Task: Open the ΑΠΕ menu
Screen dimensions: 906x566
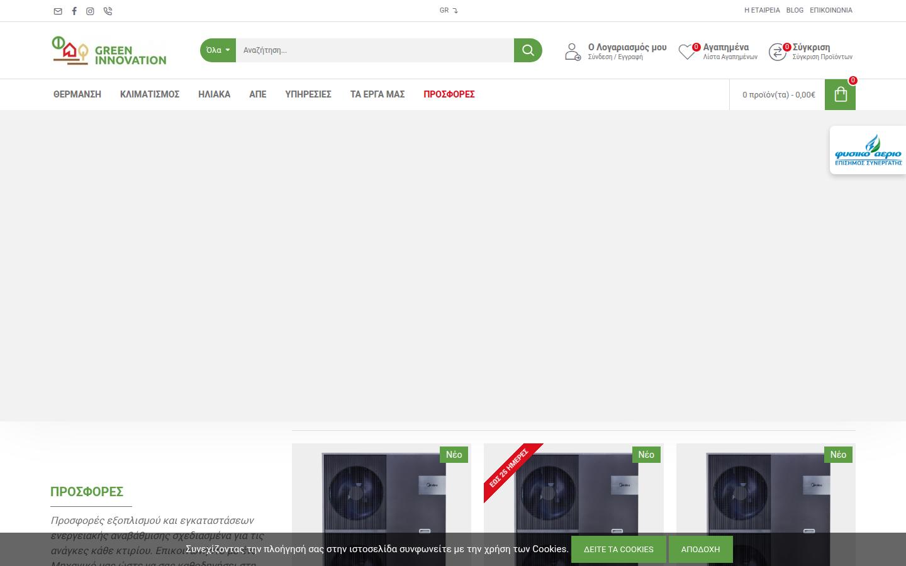Action: pos(257,94)
